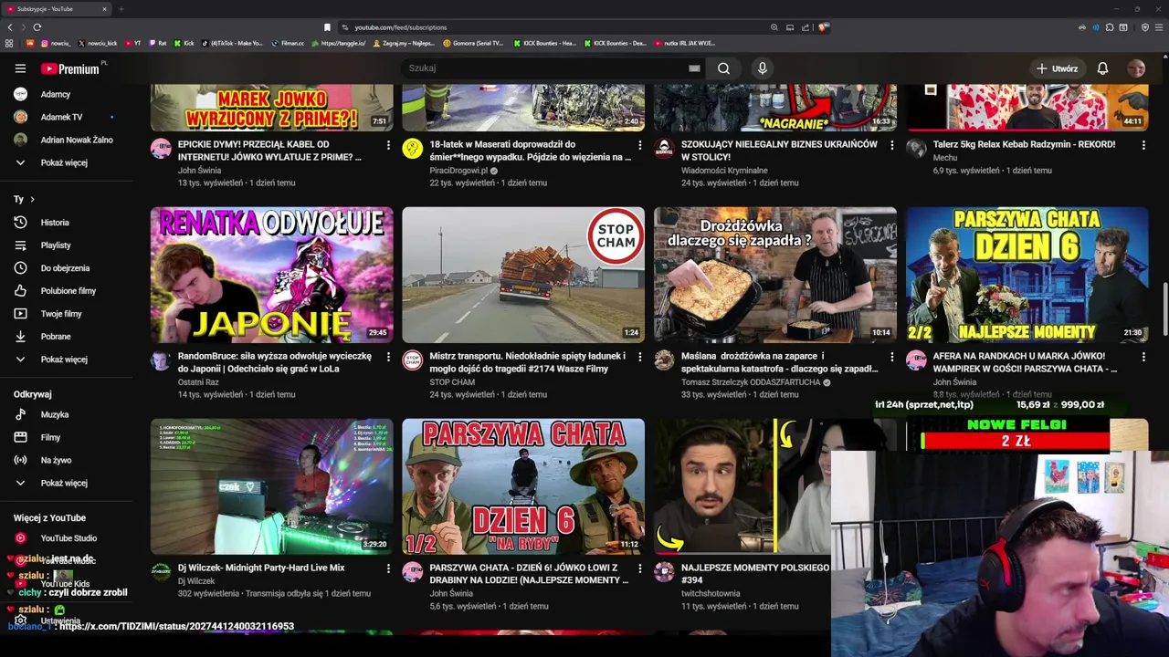This screenshot has width=1169, height=657.
Task: Click Mechu channel name
Action: click(945, 158)
